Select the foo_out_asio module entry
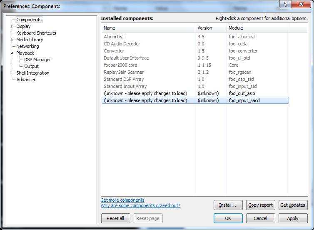 [195, 93]
